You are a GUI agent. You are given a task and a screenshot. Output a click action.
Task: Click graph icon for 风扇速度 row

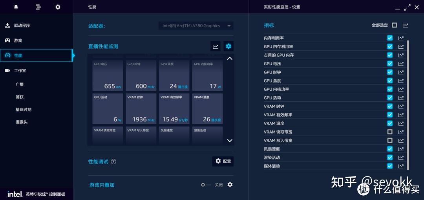(401, 149)
